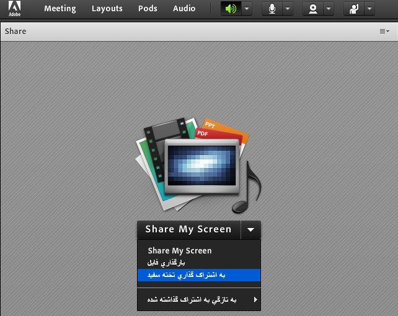398x316 pixels.
Task: Open the Share pod options menu icon
Action: (384, 31)
